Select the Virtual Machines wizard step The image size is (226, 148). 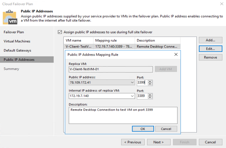(17, 41)
